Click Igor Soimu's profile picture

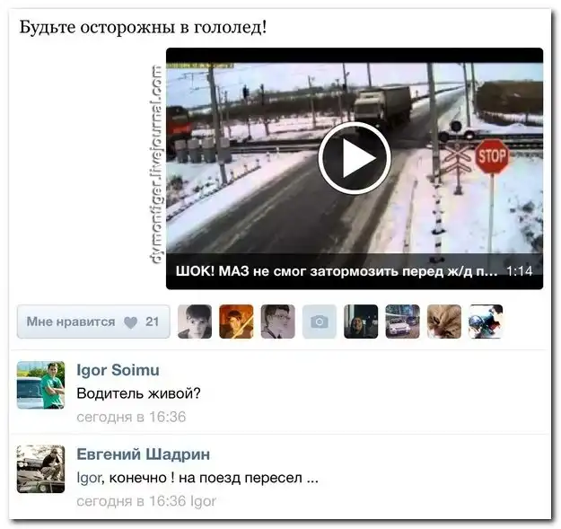40,385
